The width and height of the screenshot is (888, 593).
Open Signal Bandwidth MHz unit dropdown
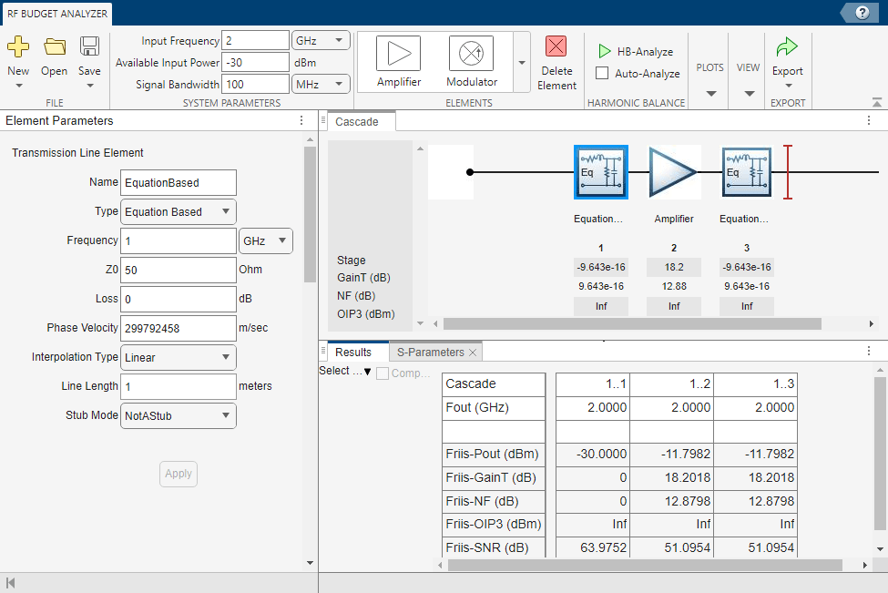click(321, 84)
